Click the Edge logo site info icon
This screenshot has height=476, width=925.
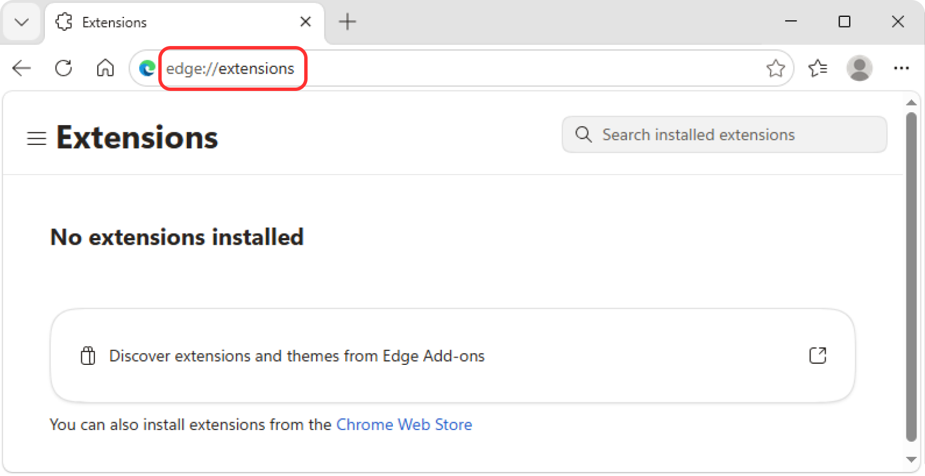[147, 68]
